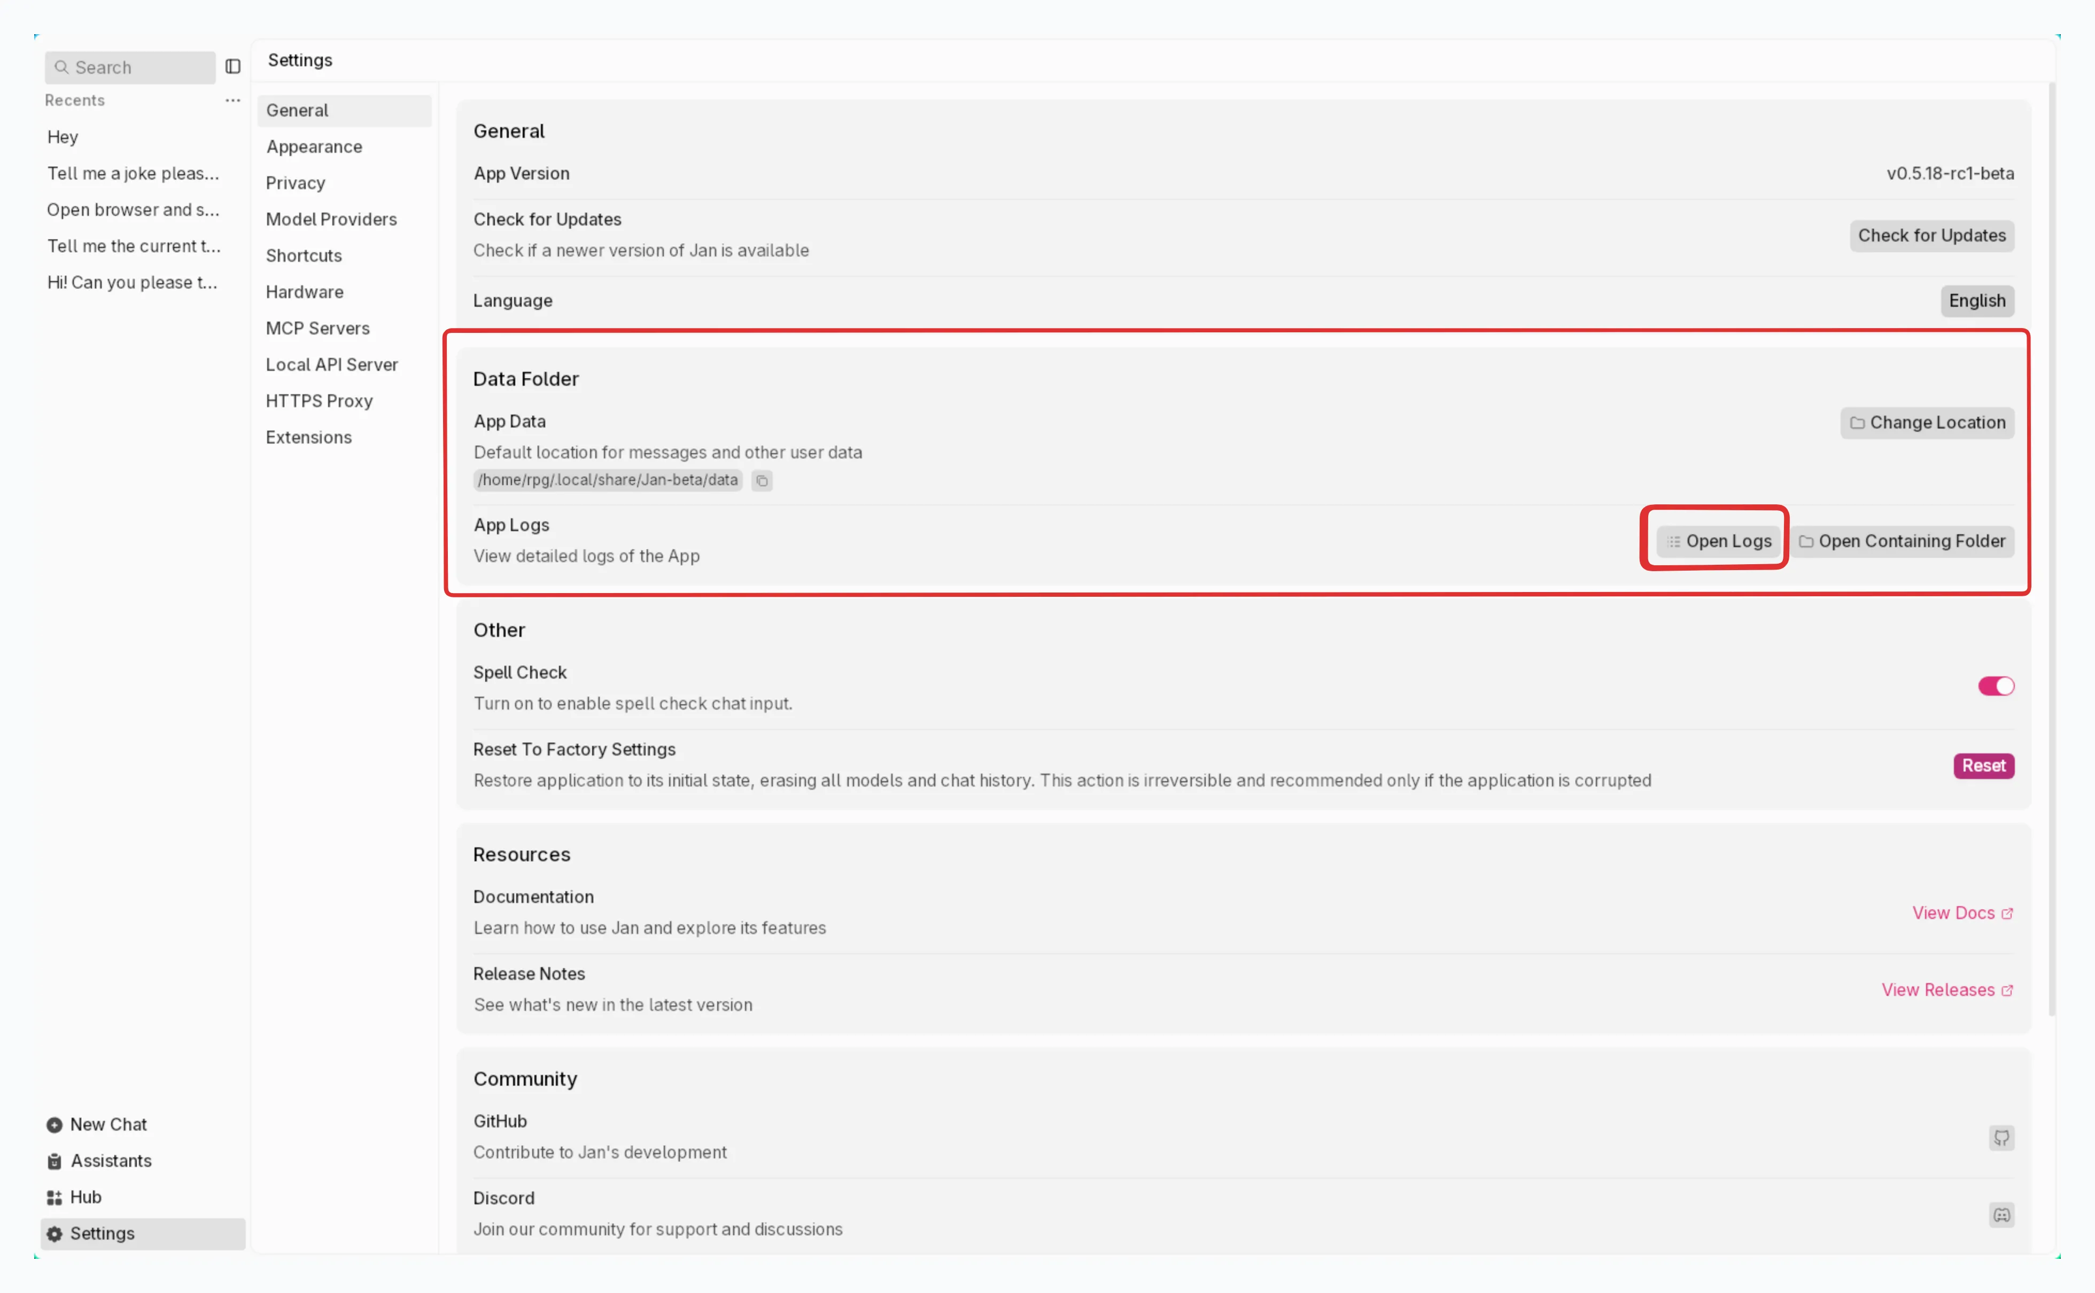Copy the app data path
This screenshot has width=2095, height=1293.
tap(761, 480)
